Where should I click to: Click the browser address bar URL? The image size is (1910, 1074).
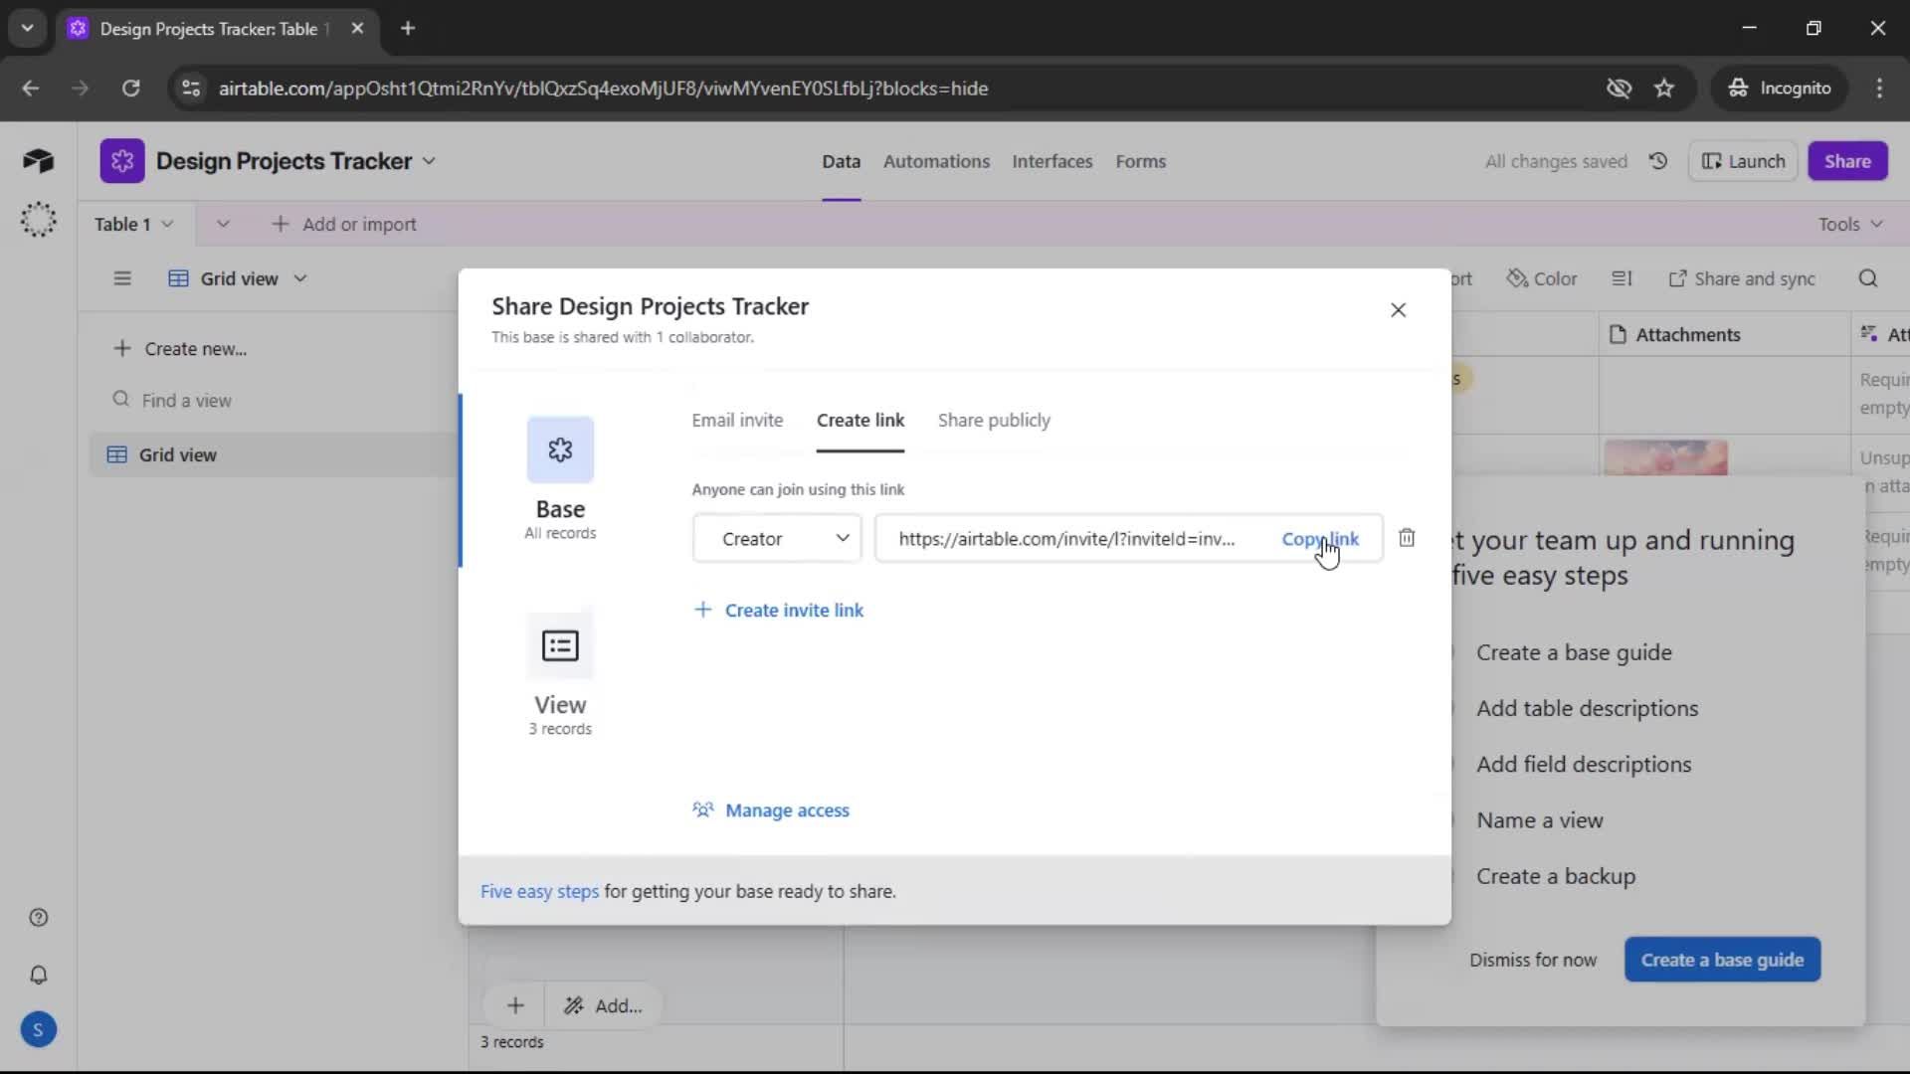pos(603,89)
